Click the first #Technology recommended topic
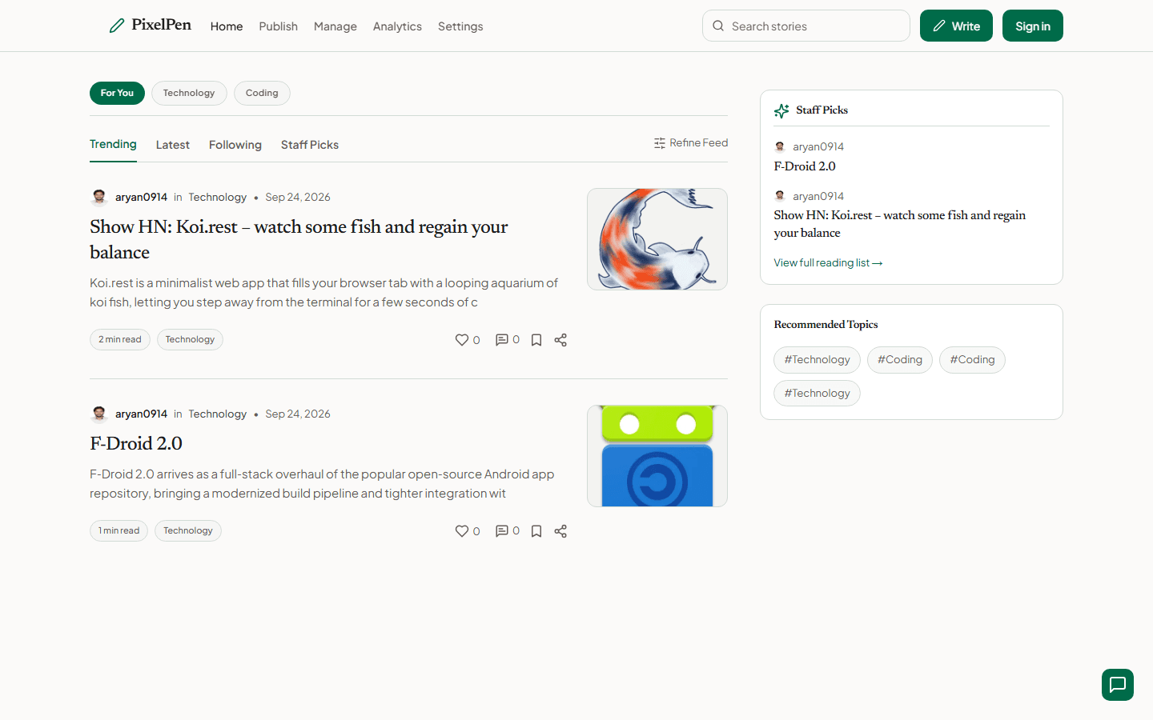Screen dimensions: 1153x720 tap(817, 360)
